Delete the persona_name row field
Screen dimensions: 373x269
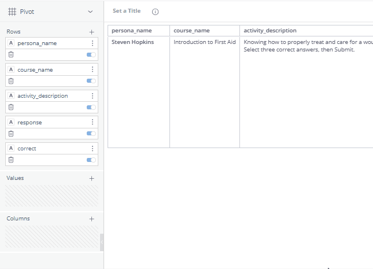click(x=11, y=54)
